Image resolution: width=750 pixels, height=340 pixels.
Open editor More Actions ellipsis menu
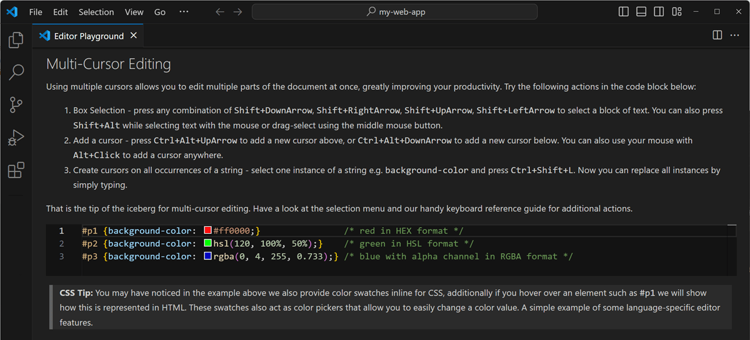click(735, 36)
